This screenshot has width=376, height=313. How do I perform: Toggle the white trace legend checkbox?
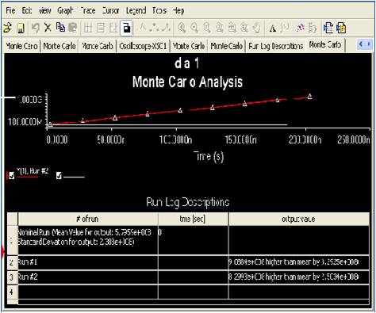click(59, 176)
